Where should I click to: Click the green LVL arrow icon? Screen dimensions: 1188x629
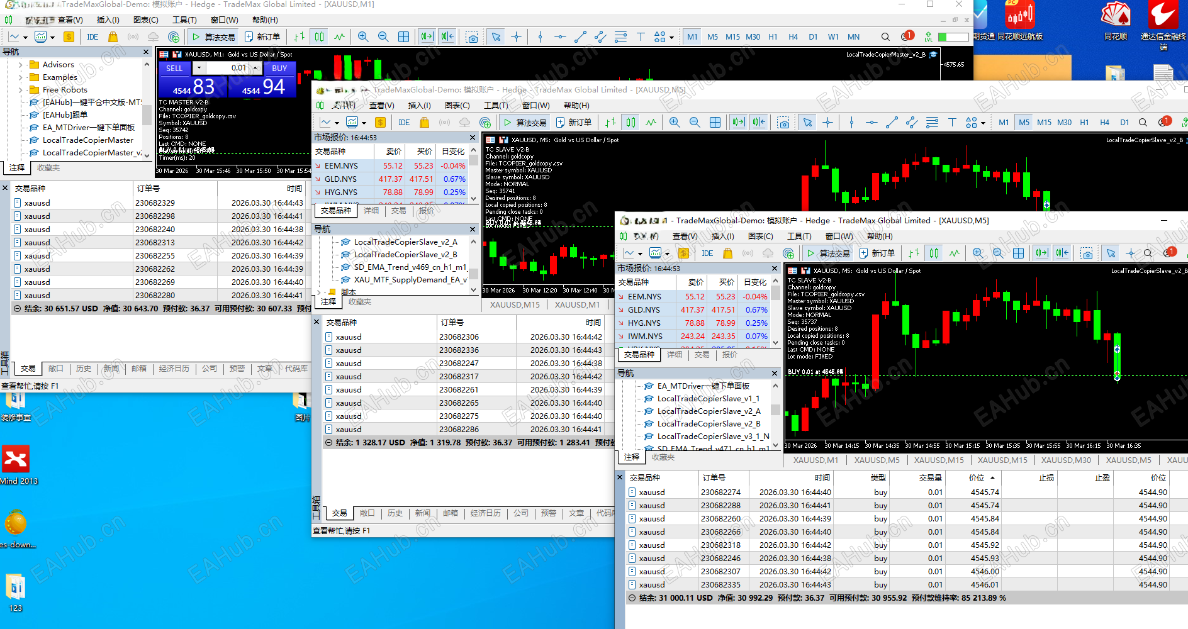click(x=928, y=37)
